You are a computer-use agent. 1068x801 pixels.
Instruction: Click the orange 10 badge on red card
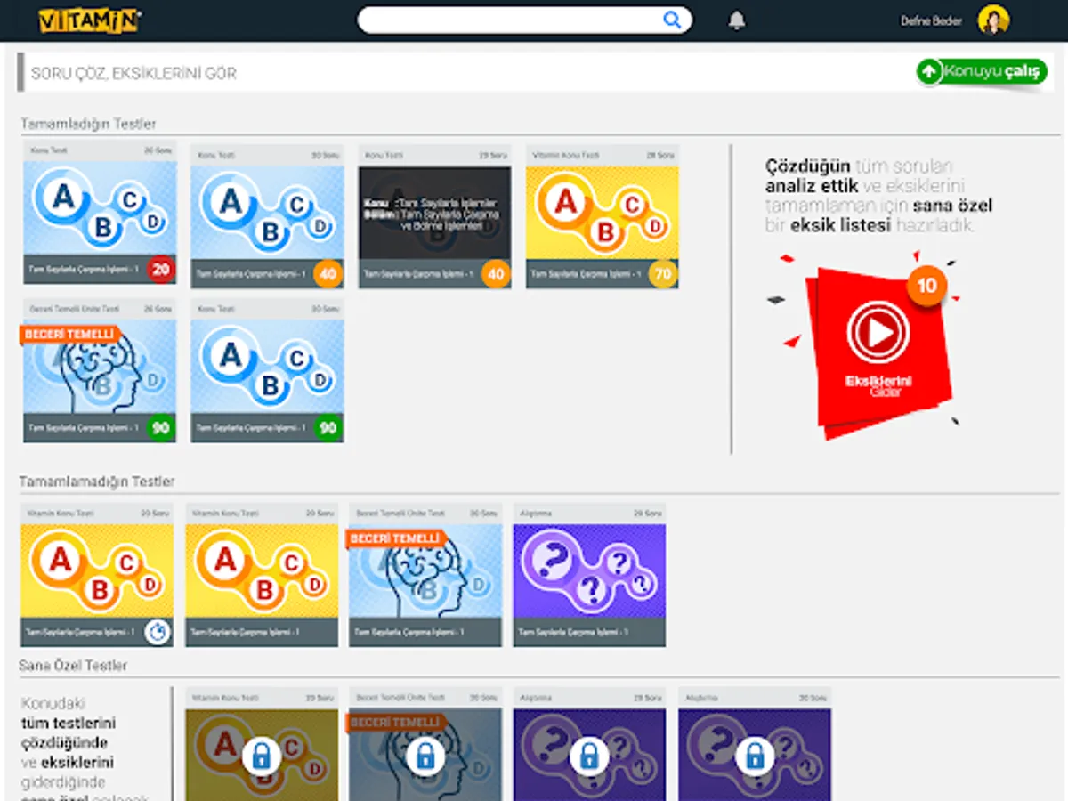[x=927, y=287]
